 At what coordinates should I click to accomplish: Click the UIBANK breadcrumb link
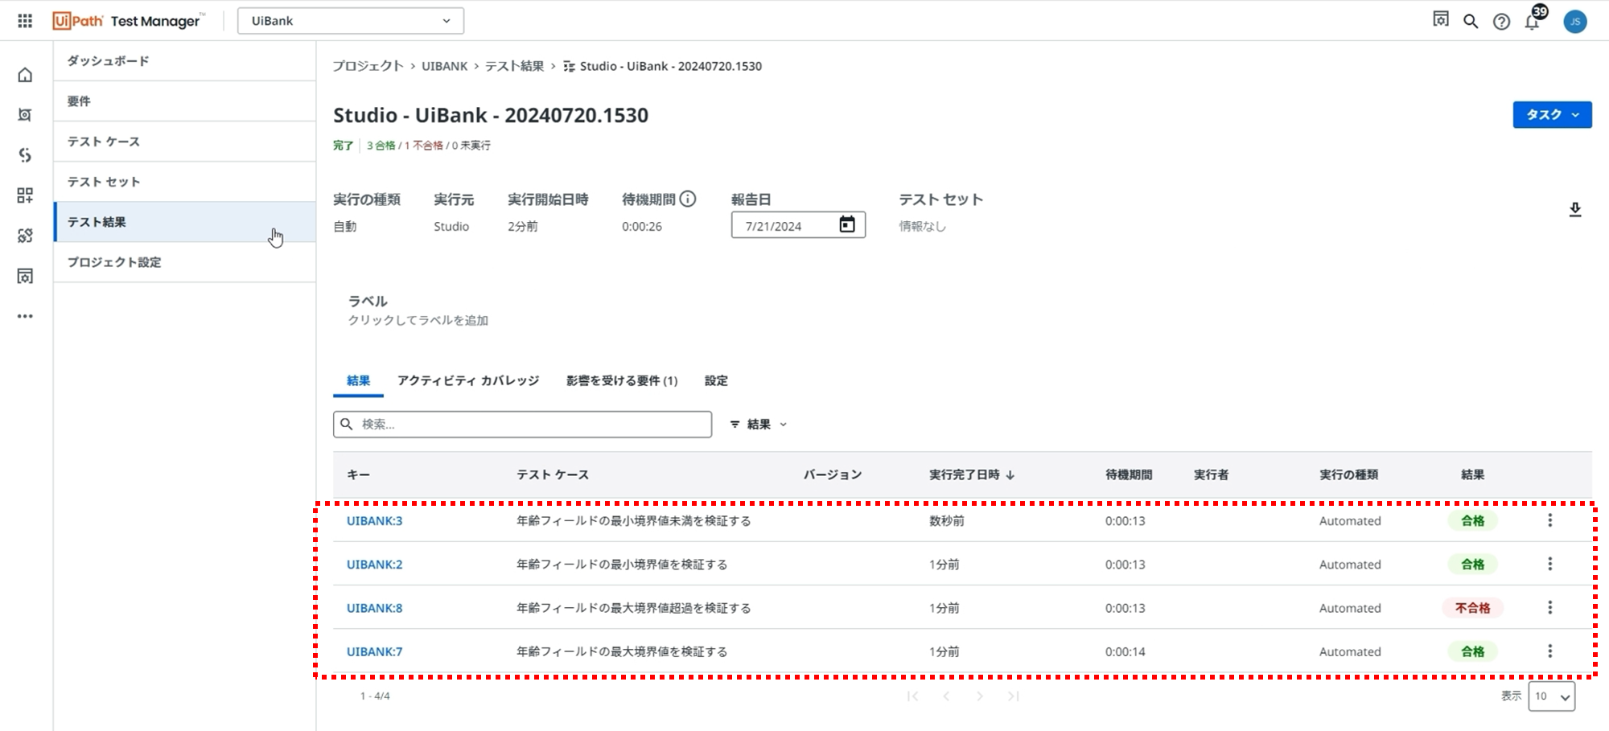coord(444,66)
